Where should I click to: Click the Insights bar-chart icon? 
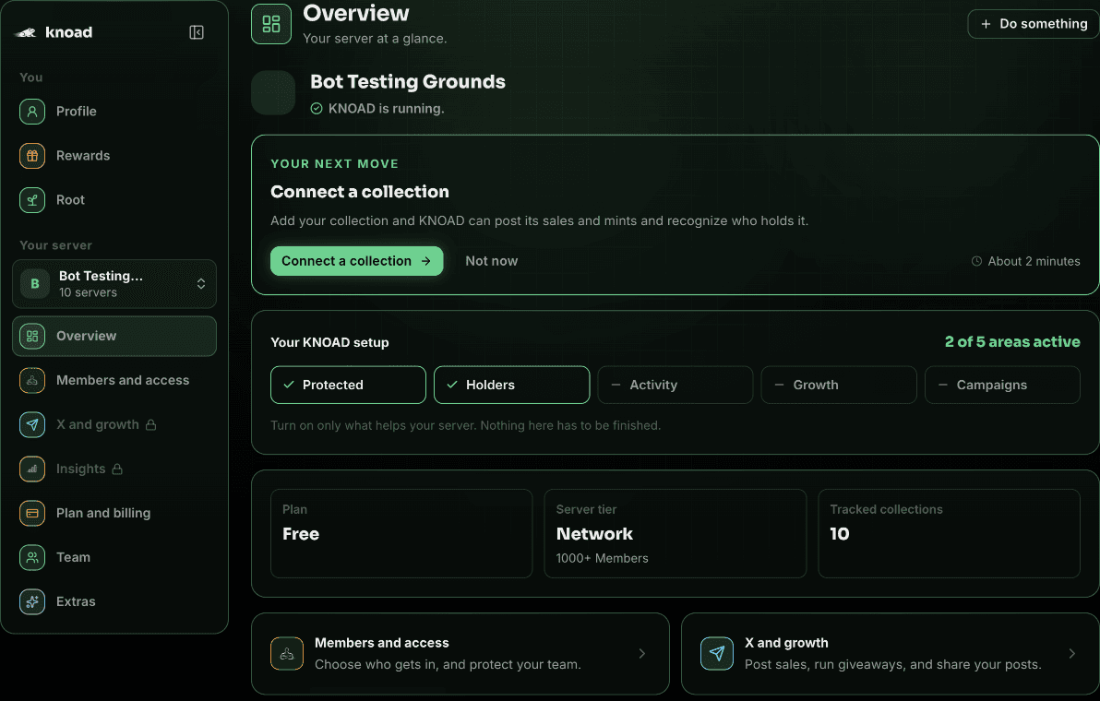[32, 469]
